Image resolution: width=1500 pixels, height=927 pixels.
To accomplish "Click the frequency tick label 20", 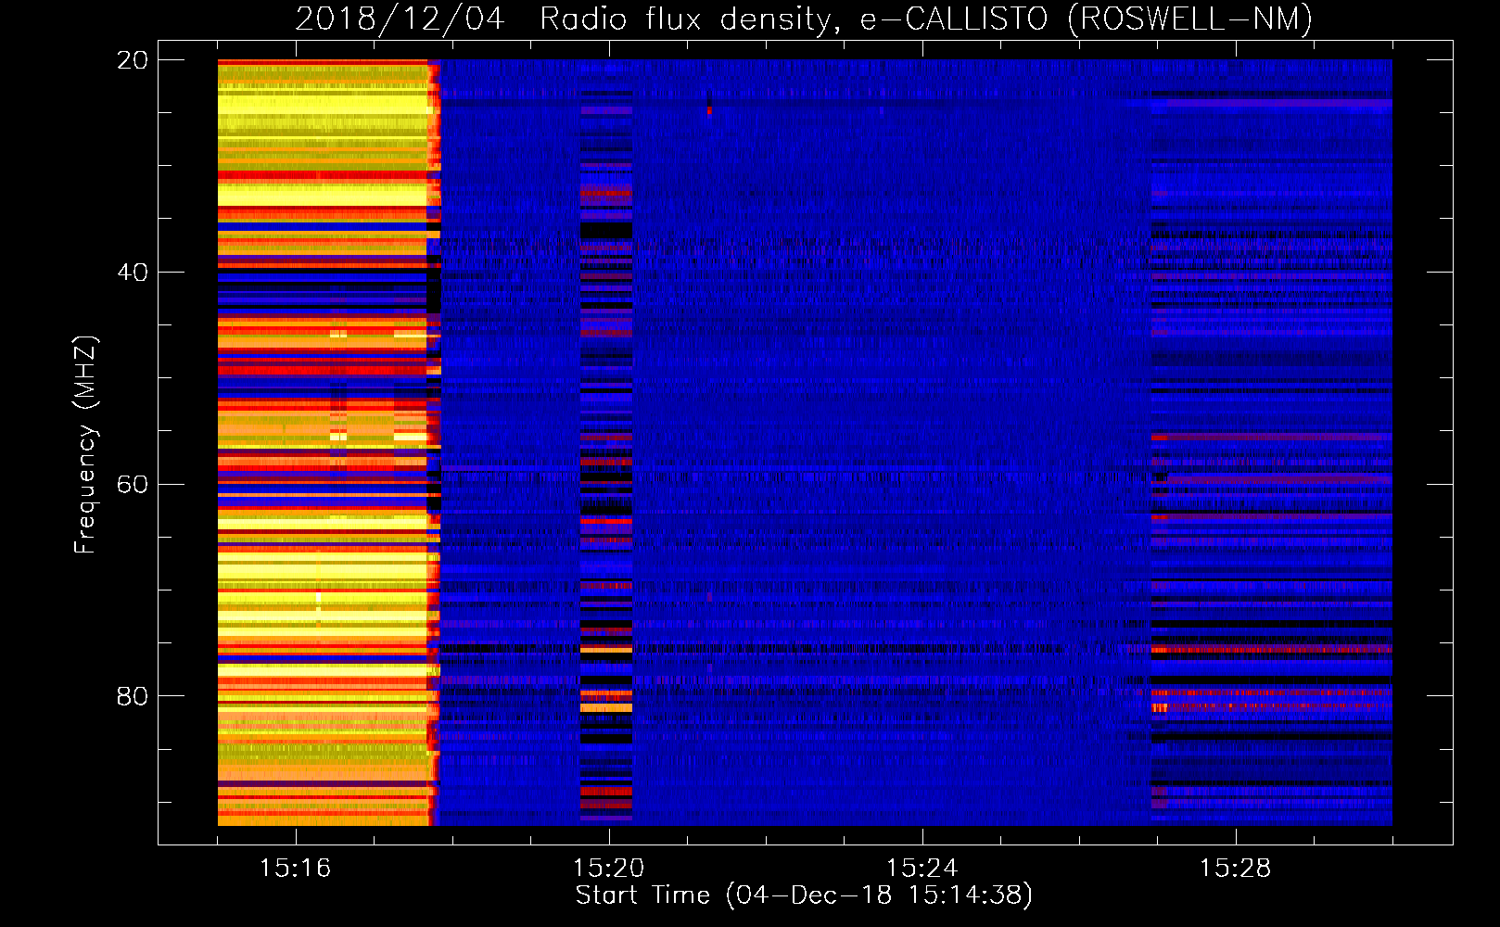I will coord(133,60).
